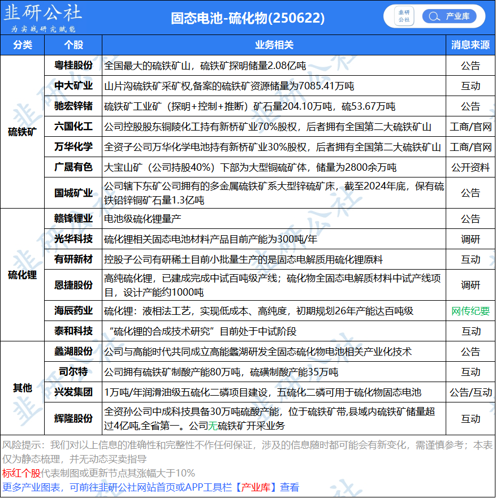This screenshot has height=498, width=496.
Task: Click the 风险提示 disclaimer text
Action: (248, 452)
